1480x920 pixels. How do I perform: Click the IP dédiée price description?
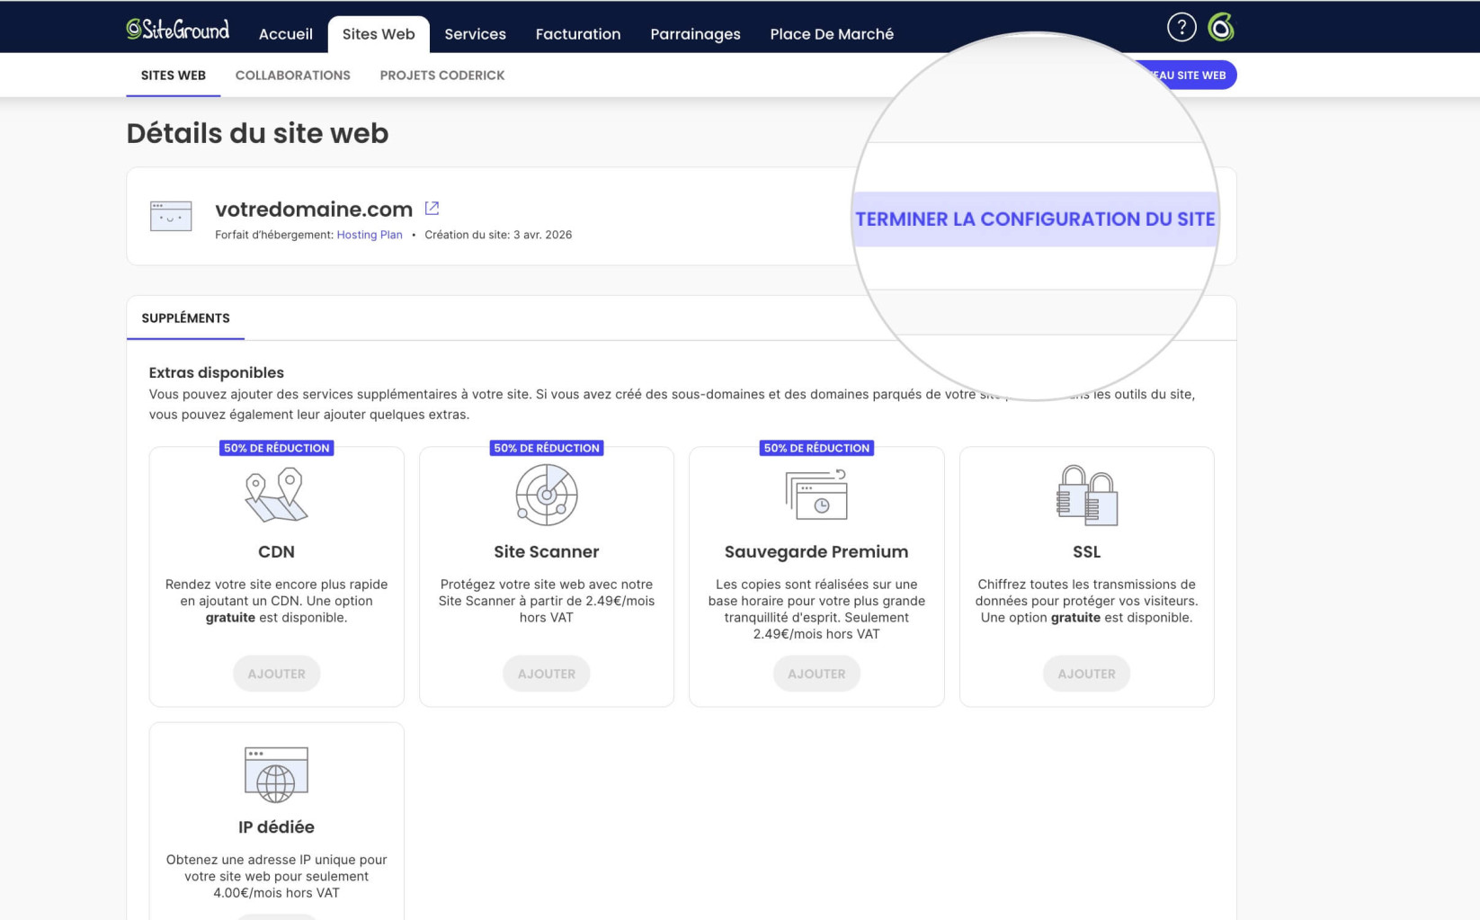277,876
